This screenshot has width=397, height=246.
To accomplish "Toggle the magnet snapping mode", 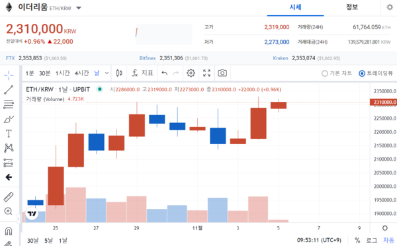I will (x=9, y=231).
